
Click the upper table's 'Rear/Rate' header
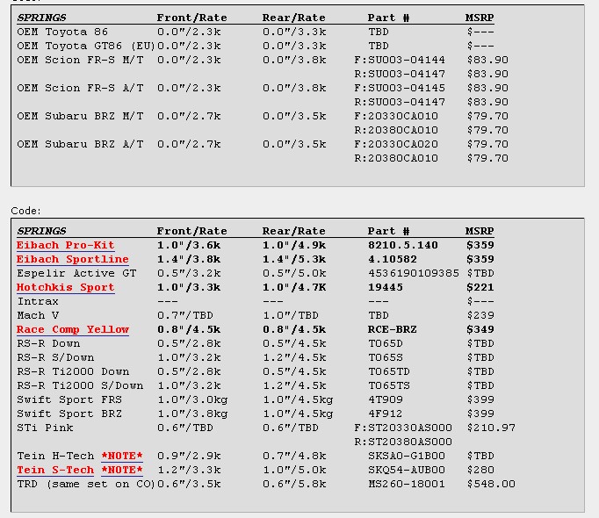293,18
